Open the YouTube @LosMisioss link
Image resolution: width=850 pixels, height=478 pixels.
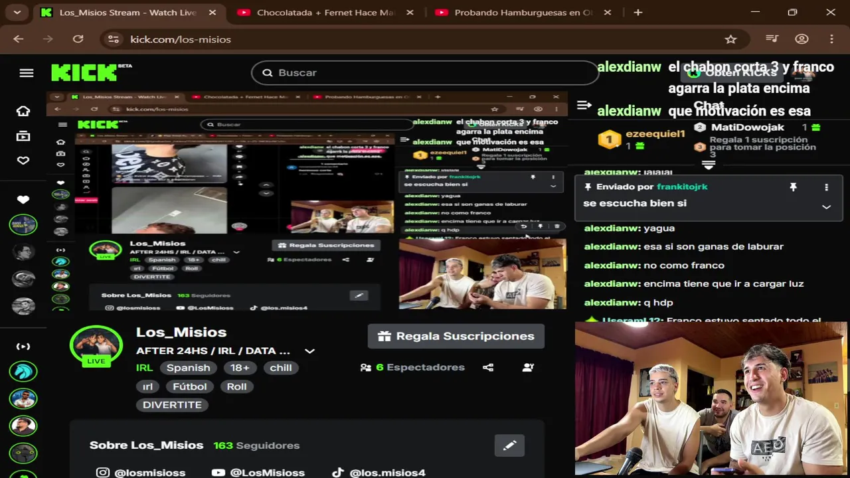(258, 473)
